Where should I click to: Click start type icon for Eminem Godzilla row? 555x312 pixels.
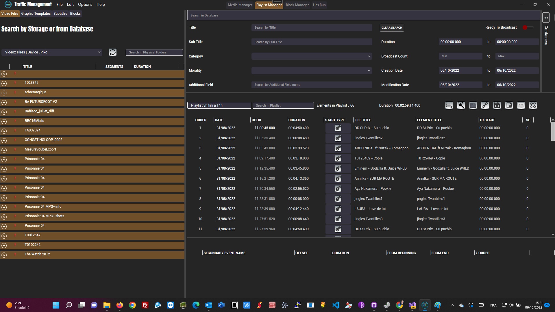coord(338,168)
